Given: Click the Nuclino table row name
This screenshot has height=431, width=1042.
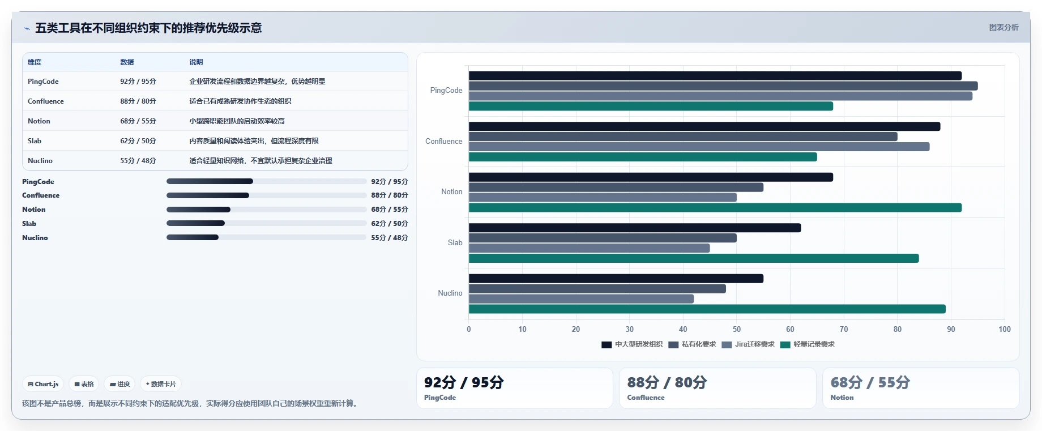Looking at the screenshot, I should point(40,161).
